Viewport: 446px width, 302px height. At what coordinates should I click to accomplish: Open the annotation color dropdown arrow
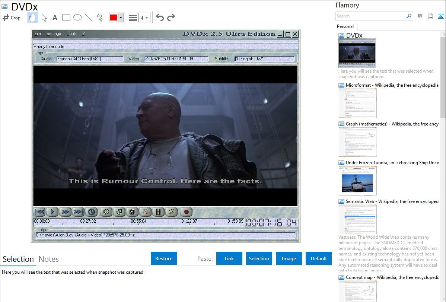pyautogui.click(x=121, y=18)
